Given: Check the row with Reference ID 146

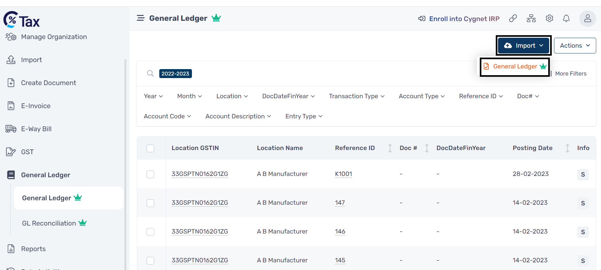Looking at the screenshot, I should click(x=150, y=232).
